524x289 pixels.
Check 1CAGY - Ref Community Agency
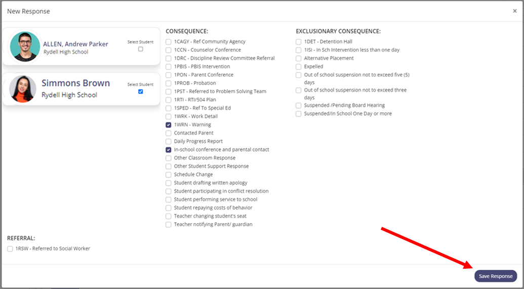[169, 42]
